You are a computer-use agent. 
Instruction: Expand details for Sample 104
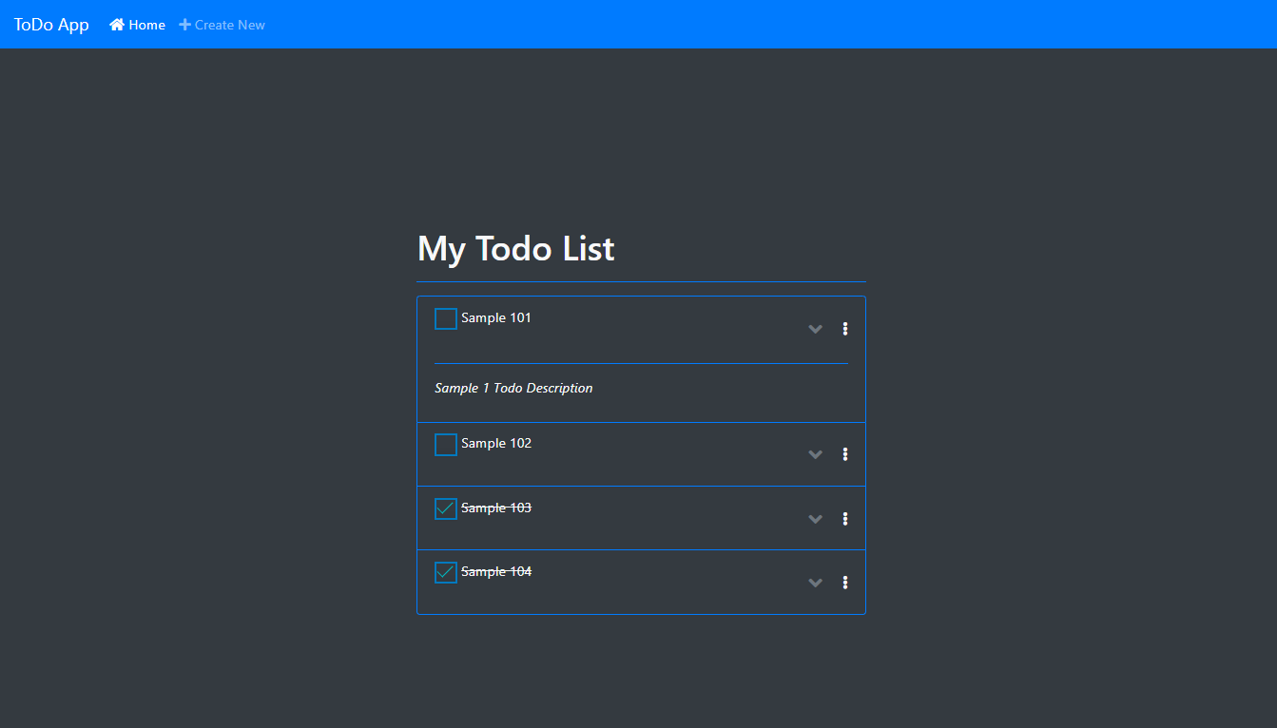point(815,583)
